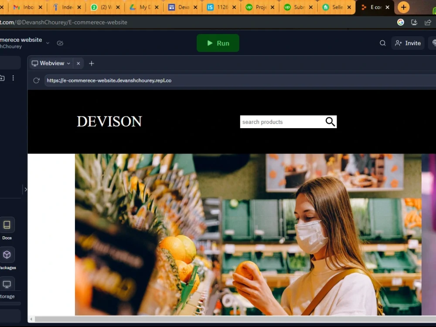Click the add folder icon in files panel
Screen dimensions: 436x327
[2, 78]
